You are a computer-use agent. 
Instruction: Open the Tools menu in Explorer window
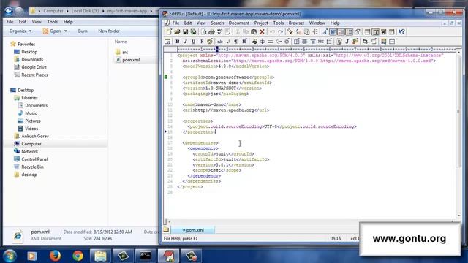pos(52,22)
